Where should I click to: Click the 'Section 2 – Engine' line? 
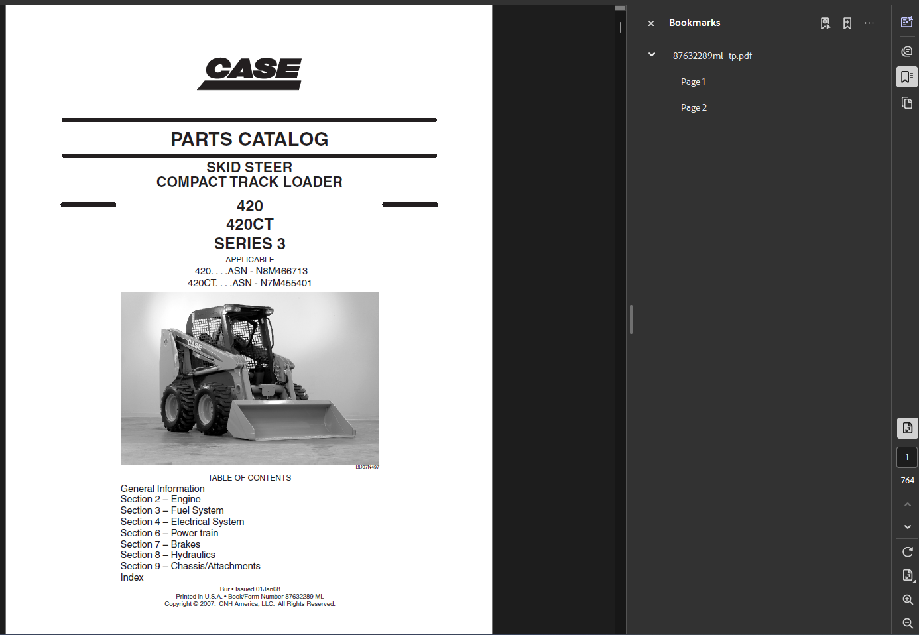[x=160, y=499]
